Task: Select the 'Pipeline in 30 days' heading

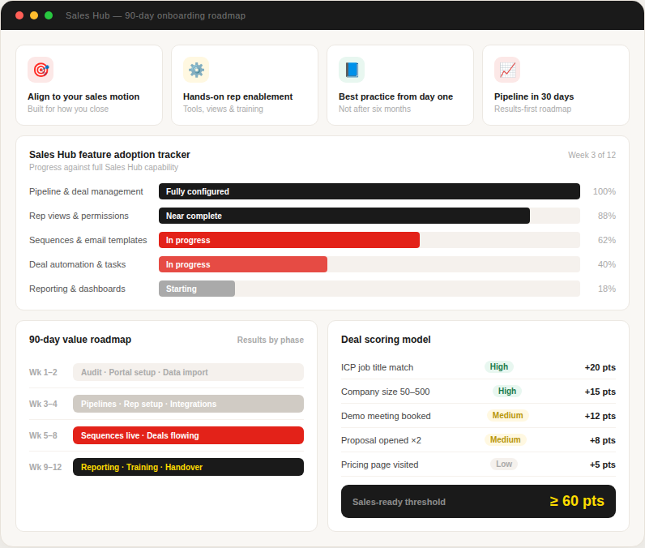Action: click(534, 96)
